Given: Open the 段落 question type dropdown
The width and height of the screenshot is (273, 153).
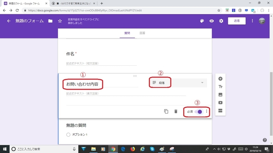Looking at the screenshot, I should tap(178, 83).
